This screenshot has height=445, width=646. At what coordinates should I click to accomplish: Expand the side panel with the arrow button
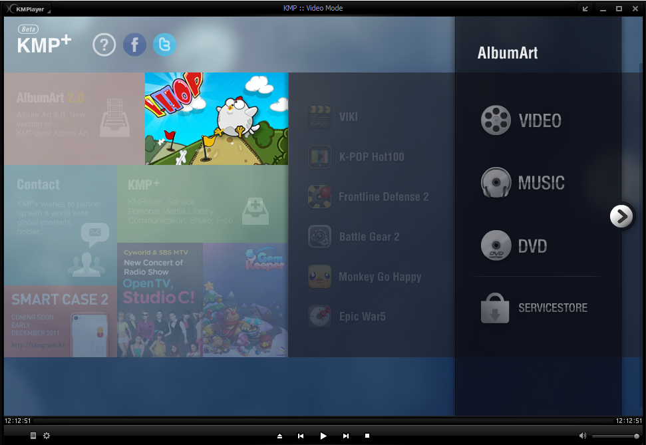click(621, 216)
